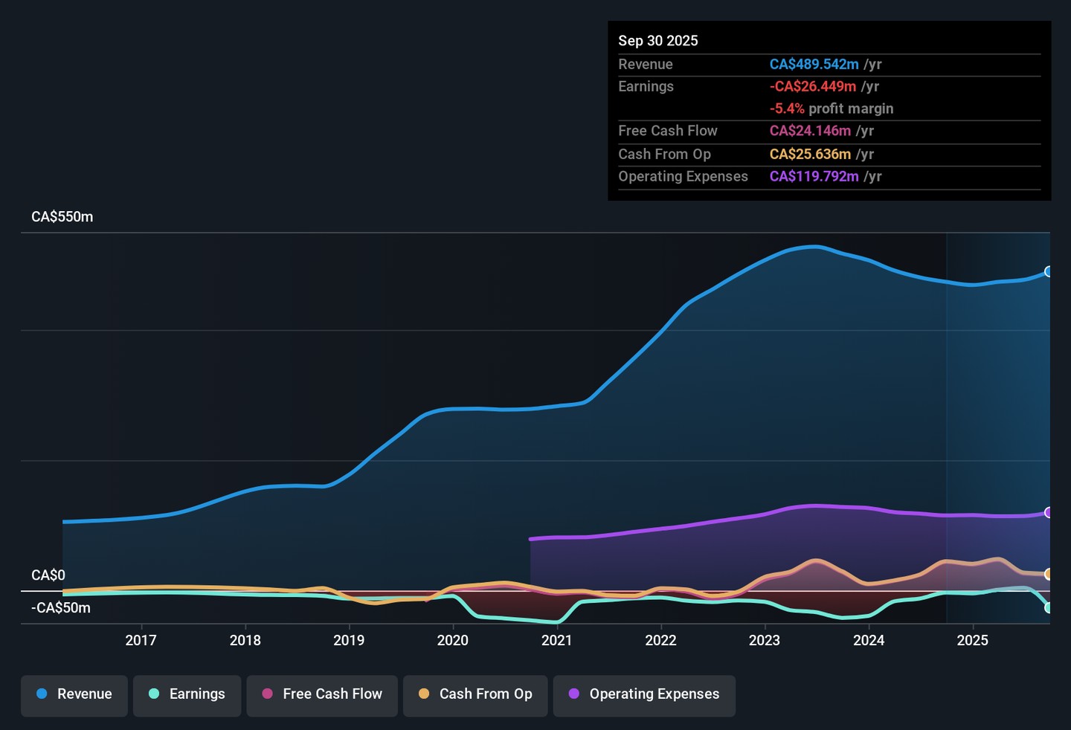Toggle the Free Cash Flow legend button
This screenshot has height=730, width=1071.
(x=322, y=696)
